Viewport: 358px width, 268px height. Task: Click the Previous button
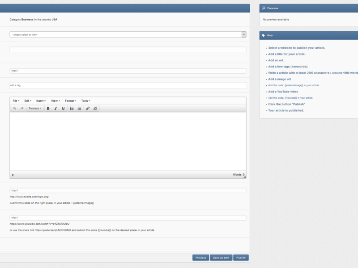[200, 258]
